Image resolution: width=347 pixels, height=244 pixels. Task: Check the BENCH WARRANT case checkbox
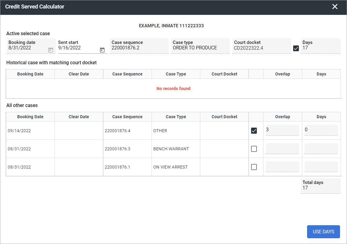[254, 149]
